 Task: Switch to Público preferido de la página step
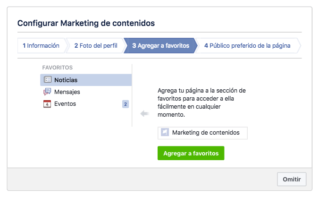(x=247, y=45)
